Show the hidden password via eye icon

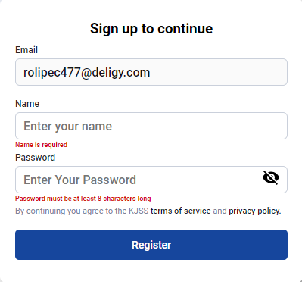(x=271, y=177)
